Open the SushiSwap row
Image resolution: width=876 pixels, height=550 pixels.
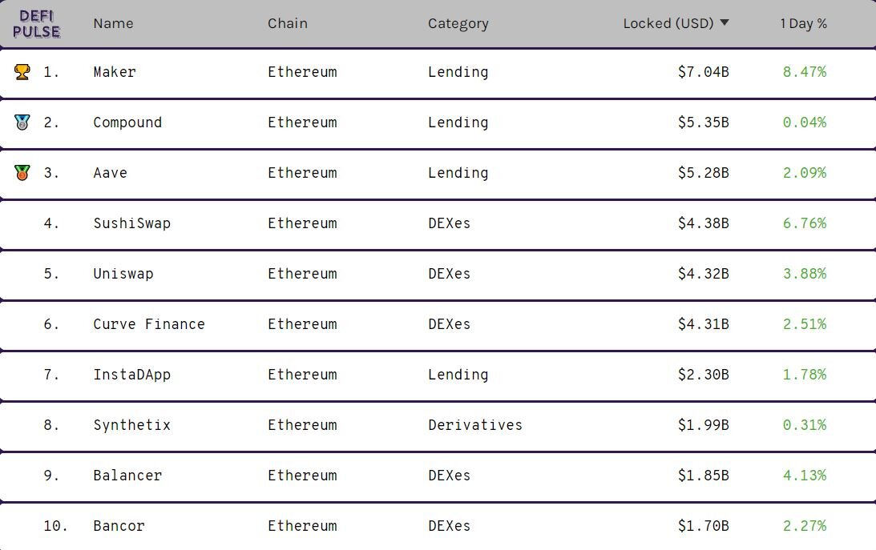438,223
